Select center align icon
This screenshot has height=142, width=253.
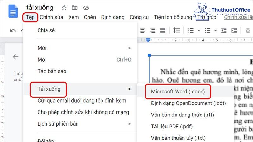(142, 30)
